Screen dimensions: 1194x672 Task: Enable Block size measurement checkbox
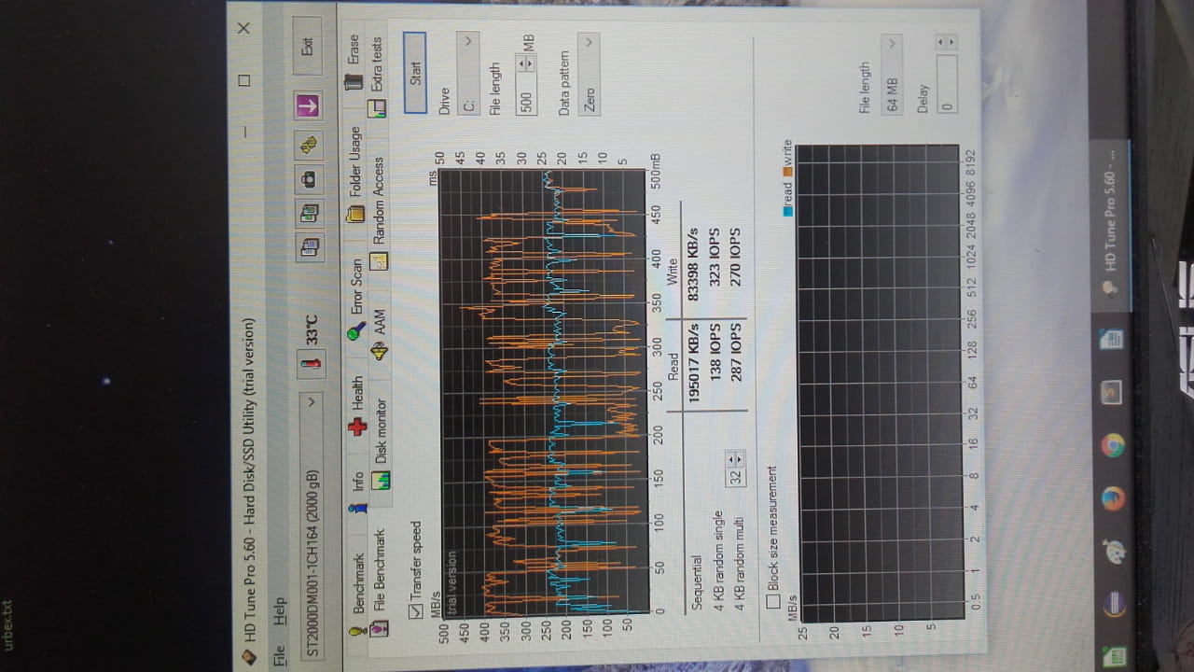point(773,602)
